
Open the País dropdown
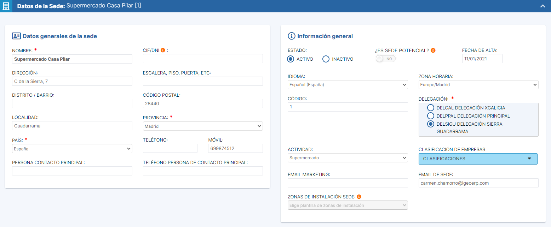pos(72,149)
